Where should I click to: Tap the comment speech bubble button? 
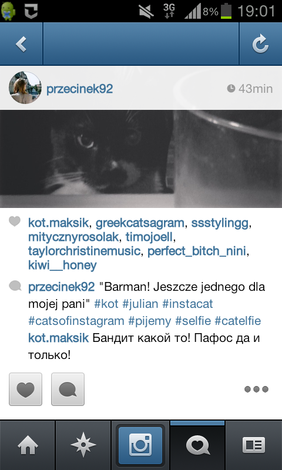click(x=68, y=389)
